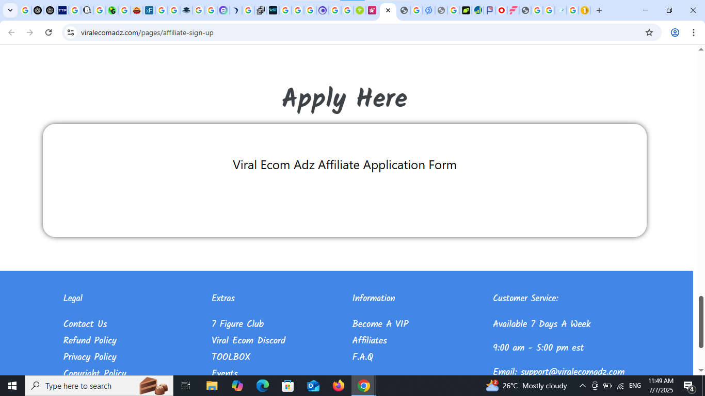Open the 7 Figure Club link
This screenshot has width=705, height=396.
point(237,324)
